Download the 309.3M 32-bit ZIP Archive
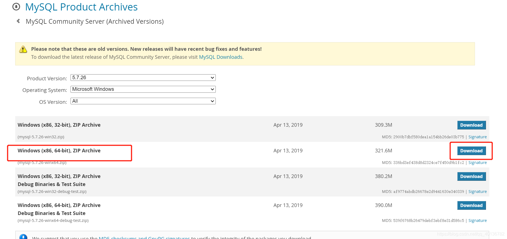507x239 pixels. click(472, 125)
